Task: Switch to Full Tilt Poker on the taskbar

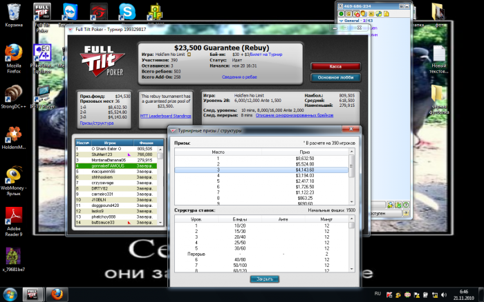Action: point(32,294)
